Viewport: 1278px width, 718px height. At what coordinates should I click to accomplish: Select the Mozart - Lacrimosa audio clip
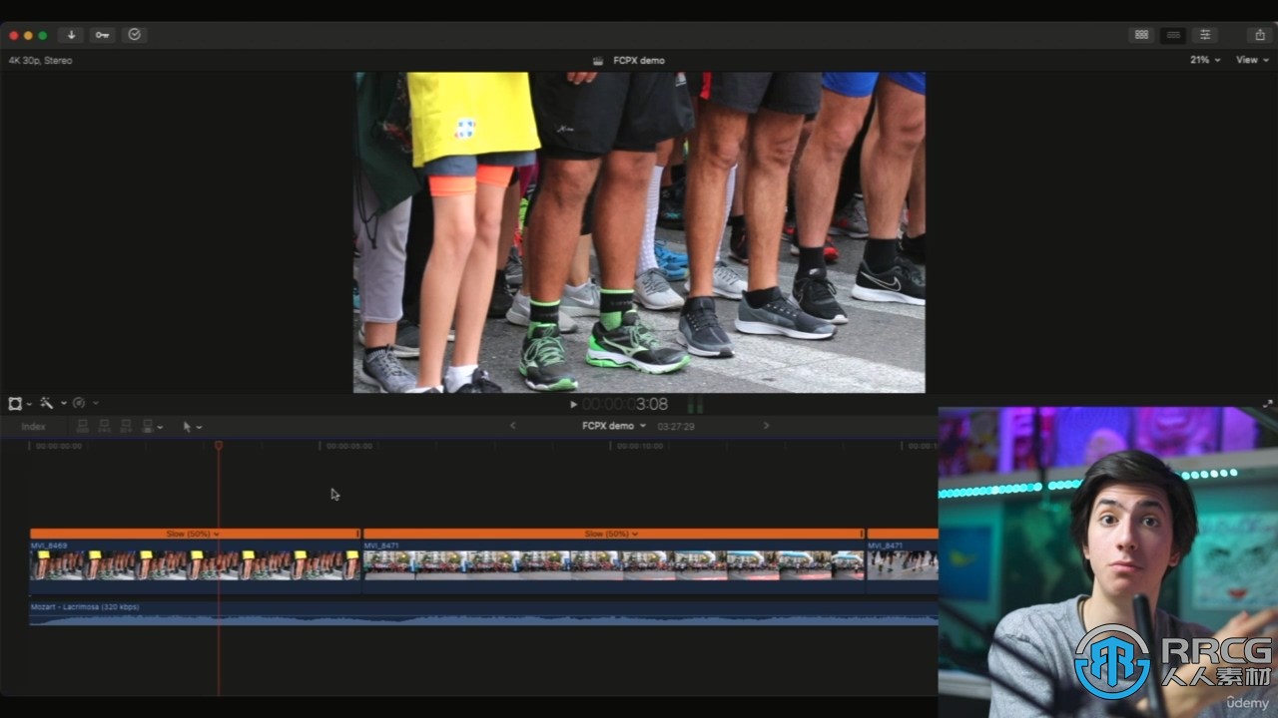(x=483, y=614)
